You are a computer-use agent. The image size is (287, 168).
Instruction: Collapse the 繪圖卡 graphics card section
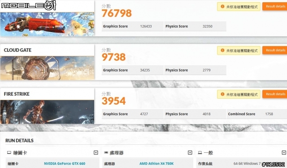[96, 152]
